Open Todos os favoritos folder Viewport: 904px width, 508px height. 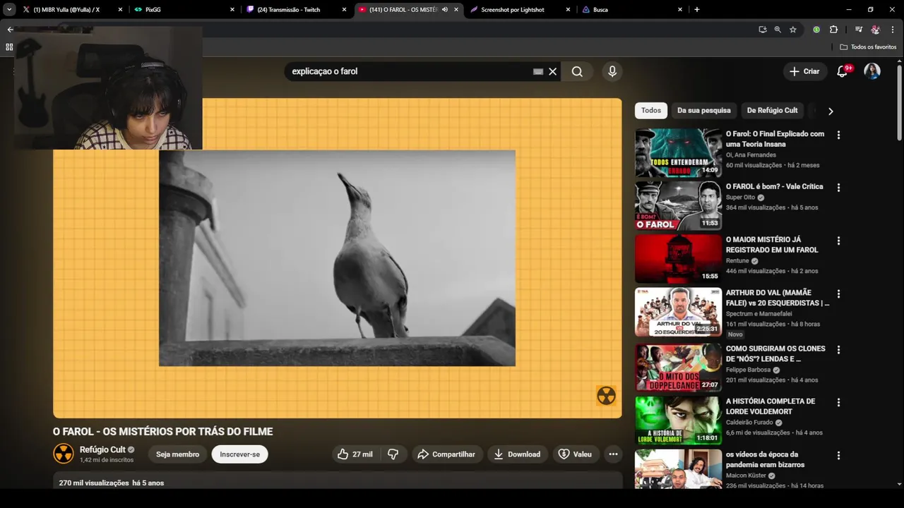(x=868, y=47)
